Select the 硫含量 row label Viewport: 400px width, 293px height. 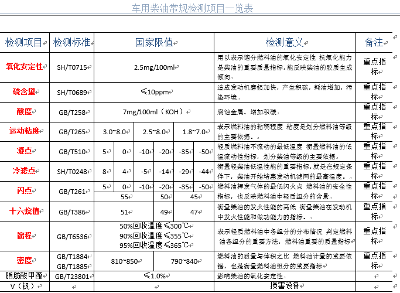point(24,91)
